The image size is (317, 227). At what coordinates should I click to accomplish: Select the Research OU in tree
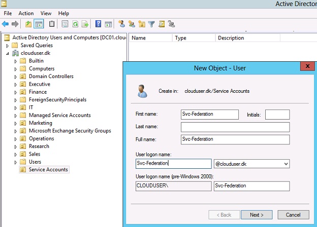(39, 146)
